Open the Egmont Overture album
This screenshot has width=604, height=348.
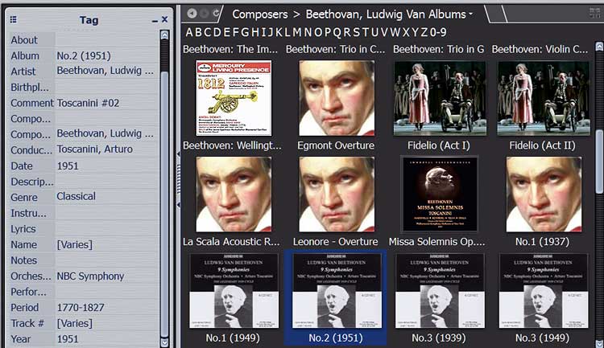click(336, 98)
